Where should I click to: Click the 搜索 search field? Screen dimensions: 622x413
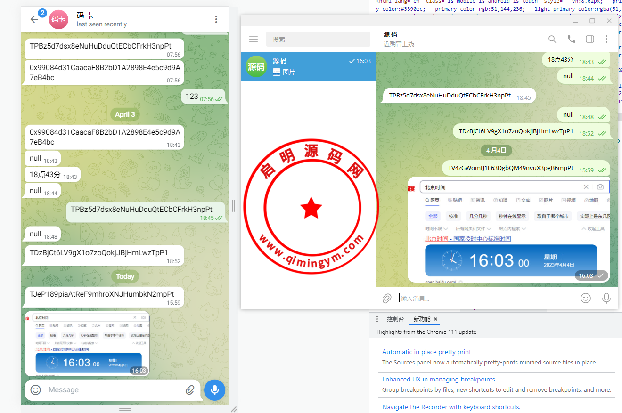(x=318, y=40)
